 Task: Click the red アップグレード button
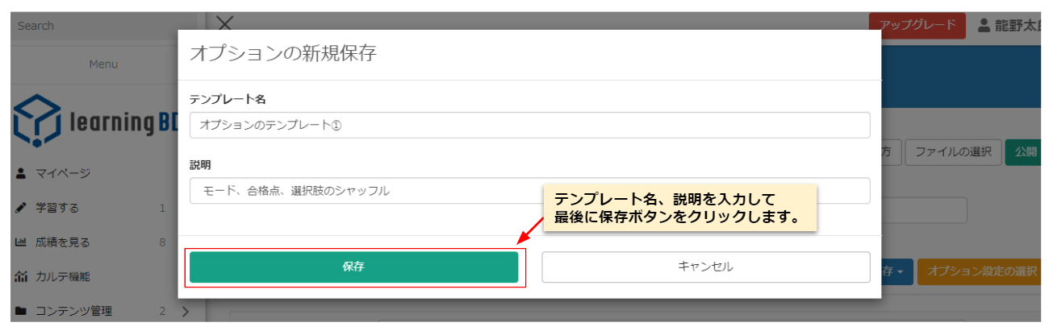pos(917,25)
